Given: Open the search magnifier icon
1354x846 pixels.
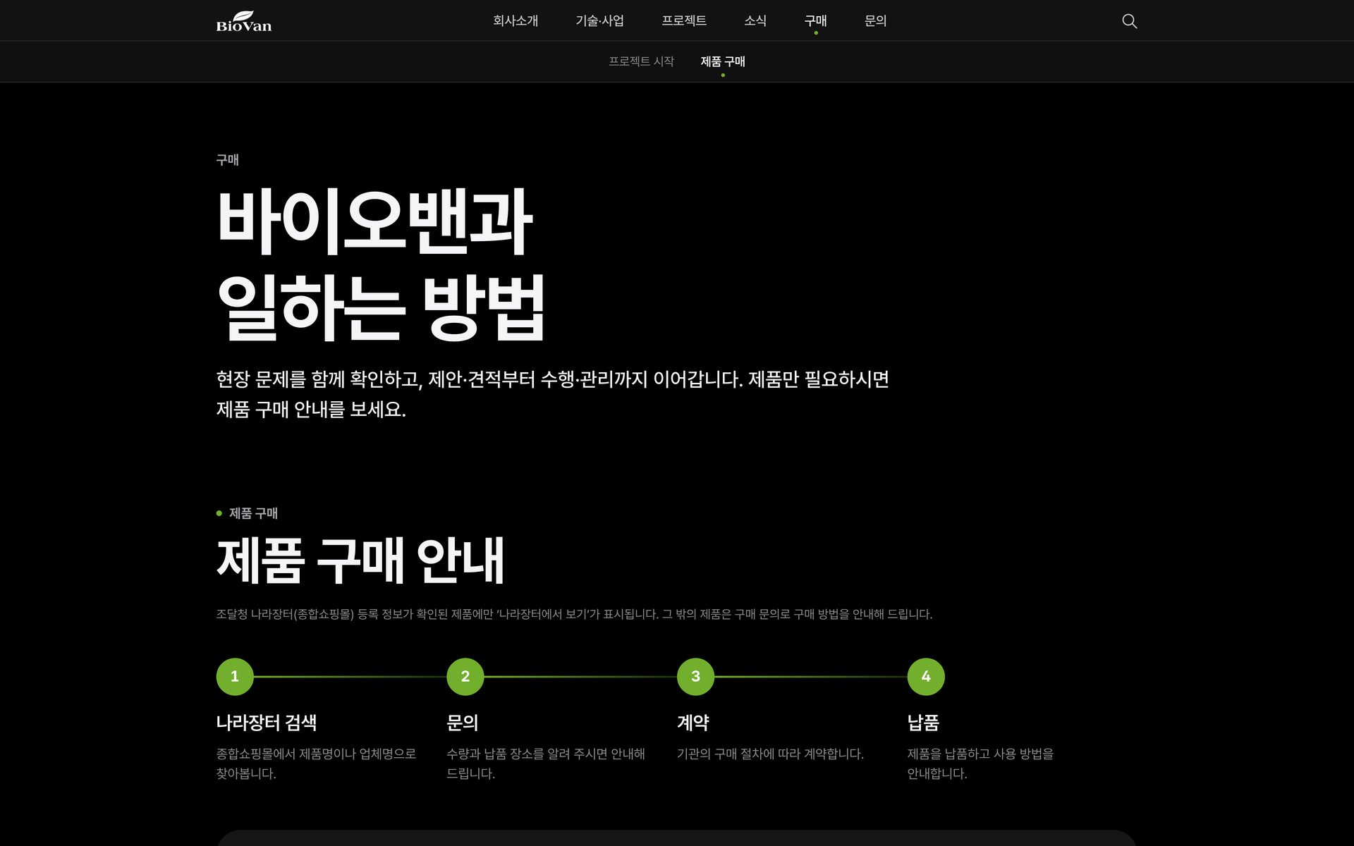Looking at the screenshot, I should pyautogui.click(x=1129, y=21).
